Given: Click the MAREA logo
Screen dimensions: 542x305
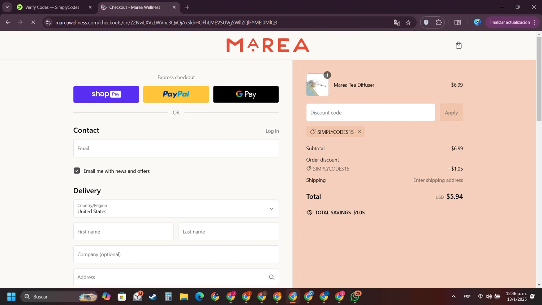Looking at the screenshot, I should pos(268,45).
